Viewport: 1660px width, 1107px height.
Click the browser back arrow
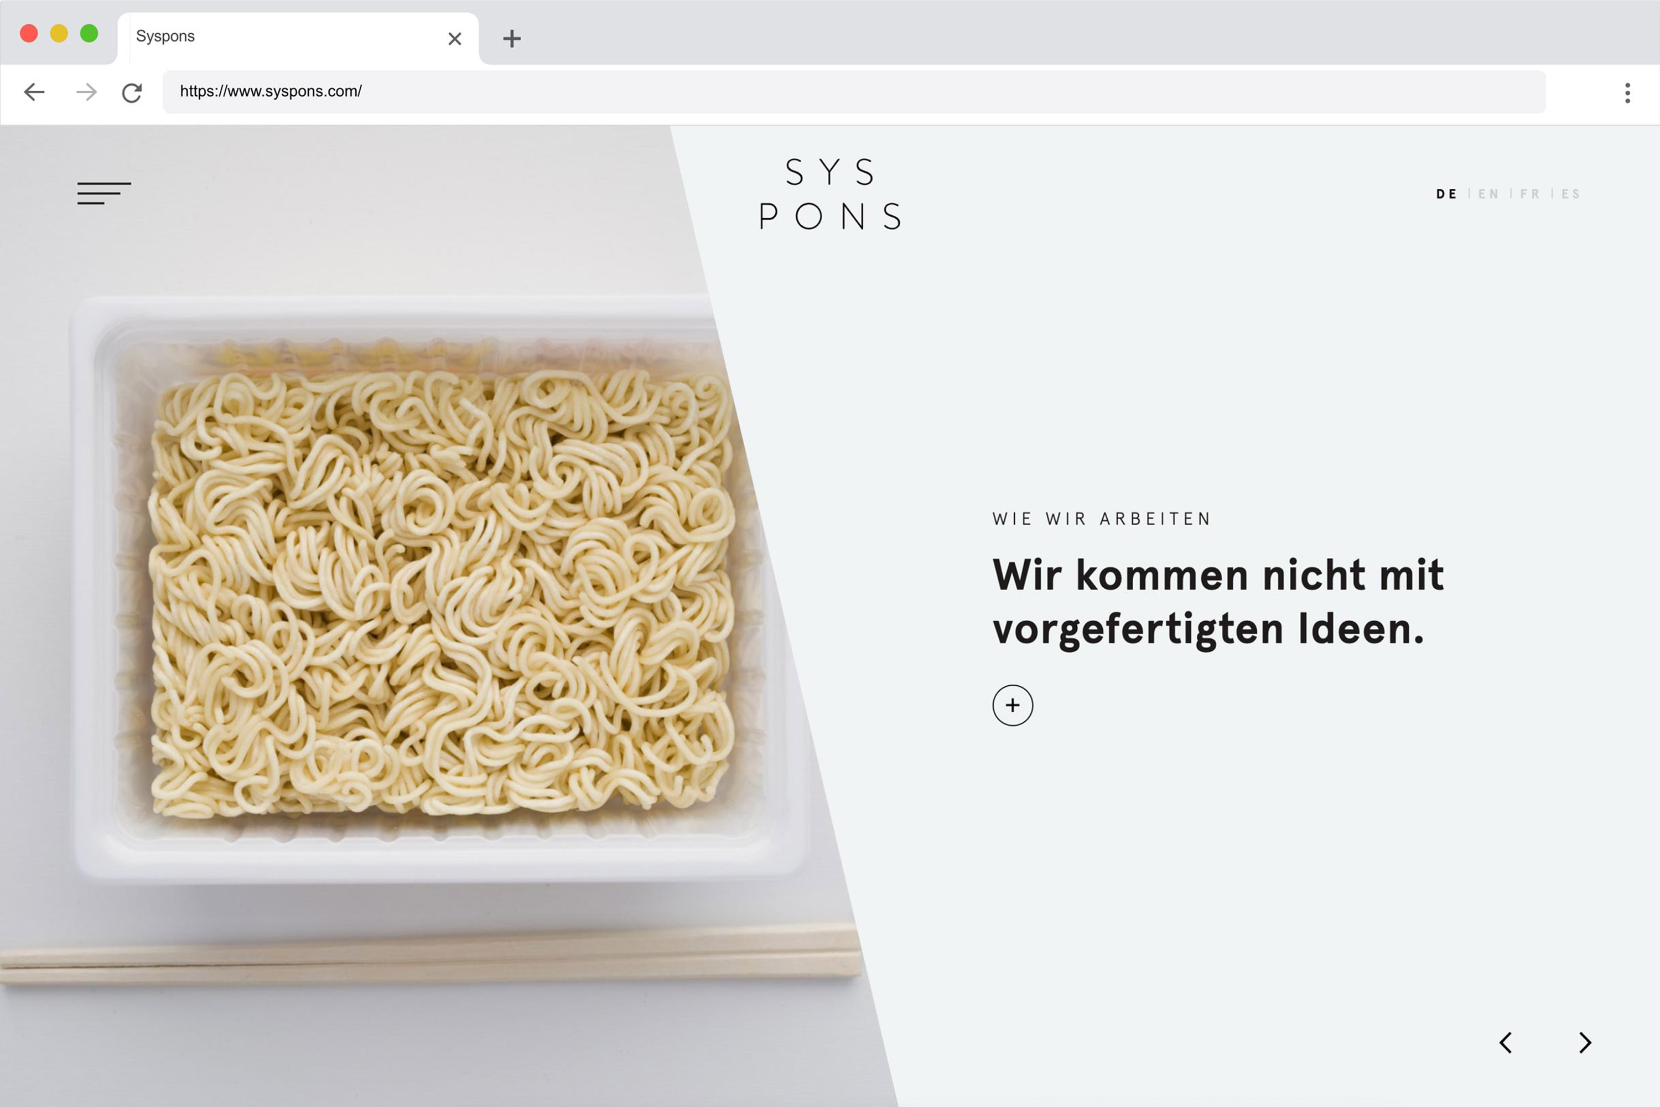point(34,92)
